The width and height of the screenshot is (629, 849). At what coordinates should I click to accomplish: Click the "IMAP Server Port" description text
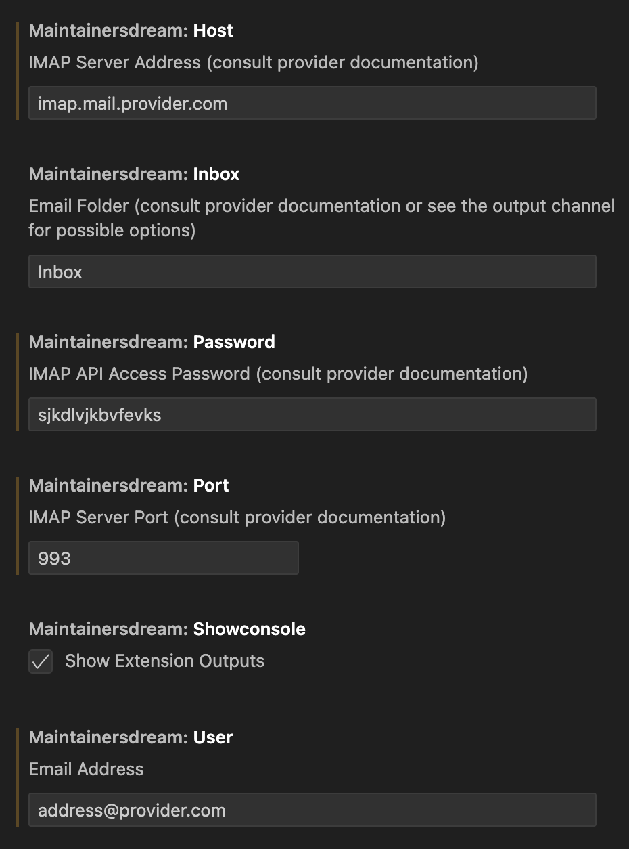point(237,518)
